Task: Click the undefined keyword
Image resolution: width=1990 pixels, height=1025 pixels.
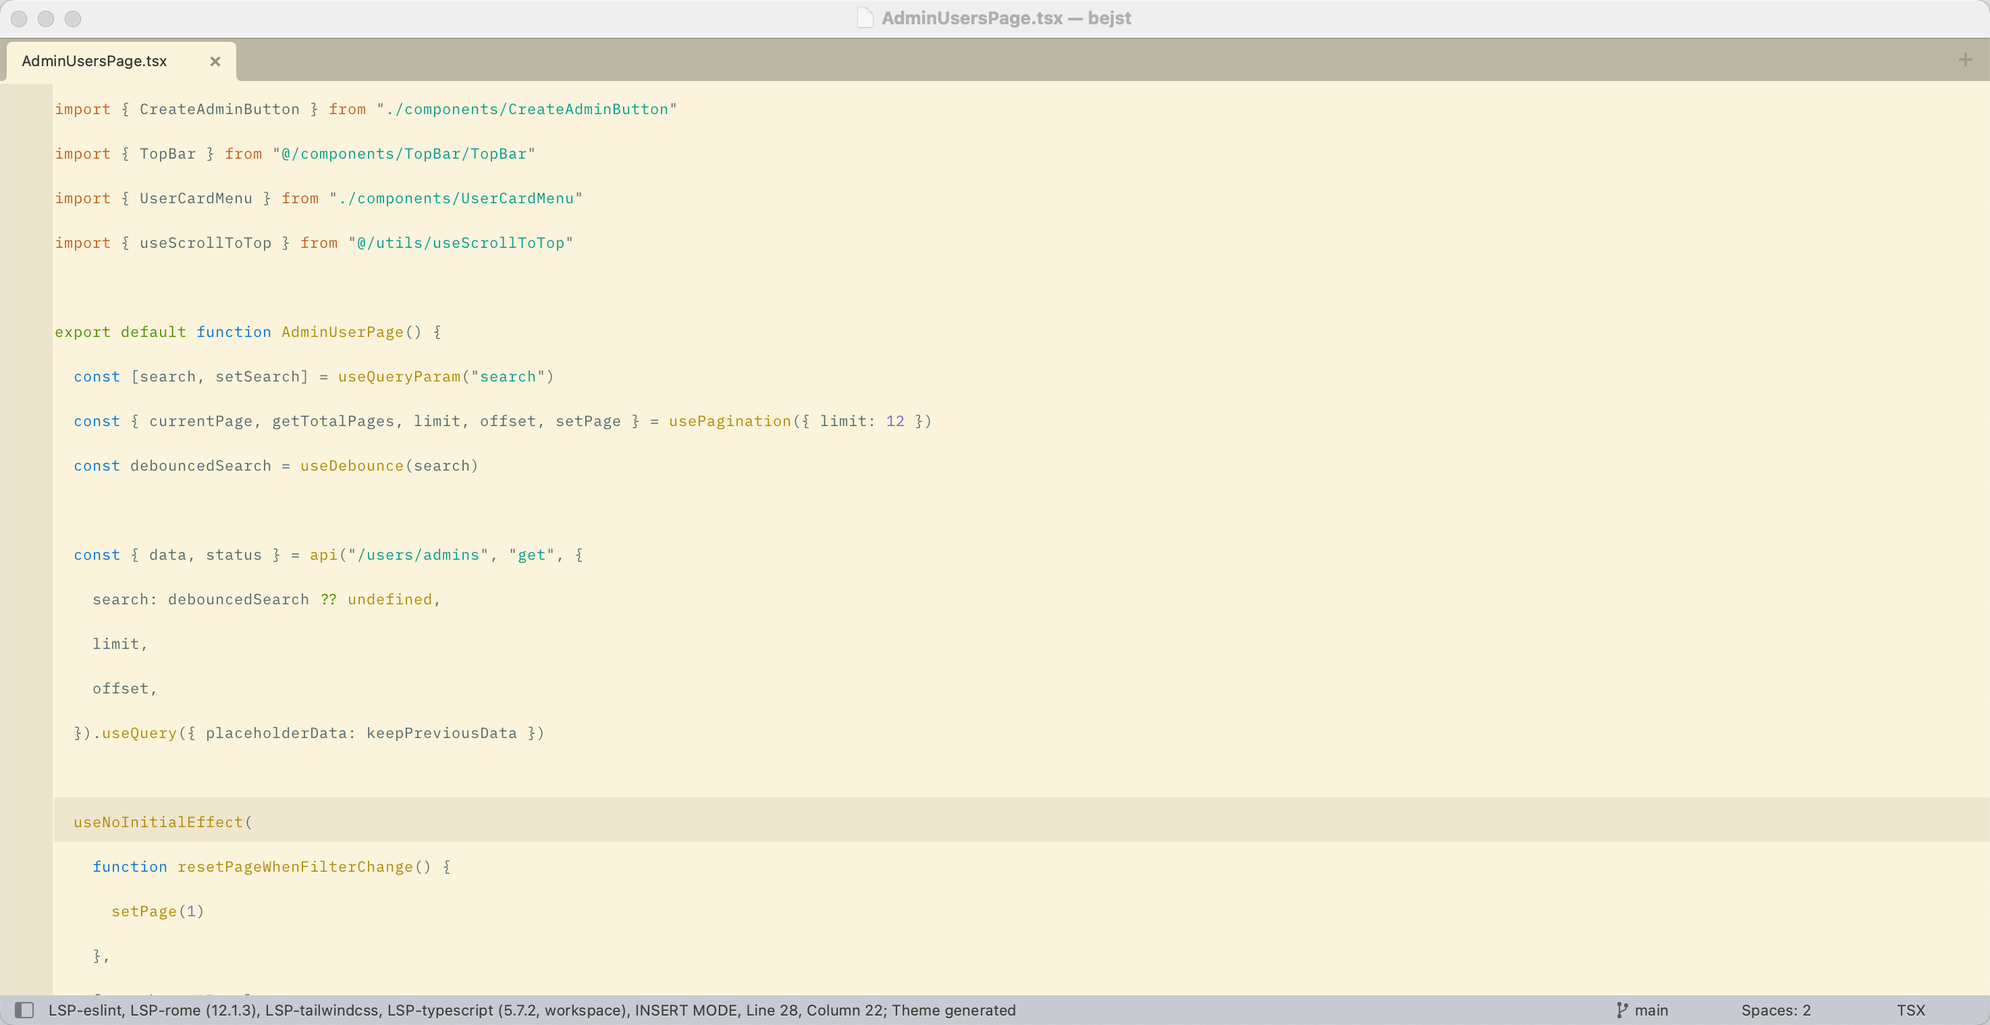Action: click(x=389, y=599)
